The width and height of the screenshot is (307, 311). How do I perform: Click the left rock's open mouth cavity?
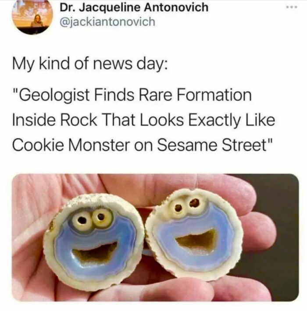[x=94, y=252]
